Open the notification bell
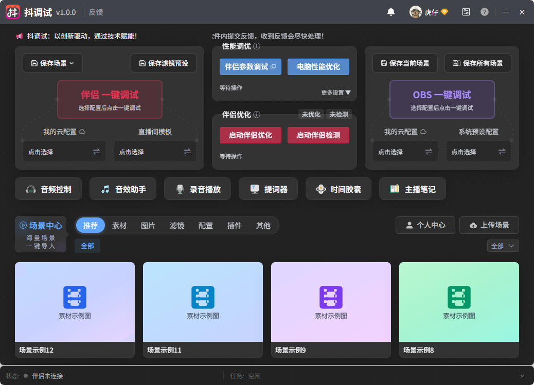This screenshot has width=534, height=385. 391,12
